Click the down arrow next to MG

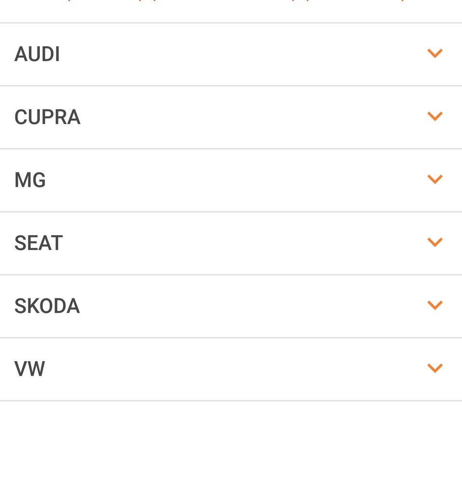tap(435, 179)
